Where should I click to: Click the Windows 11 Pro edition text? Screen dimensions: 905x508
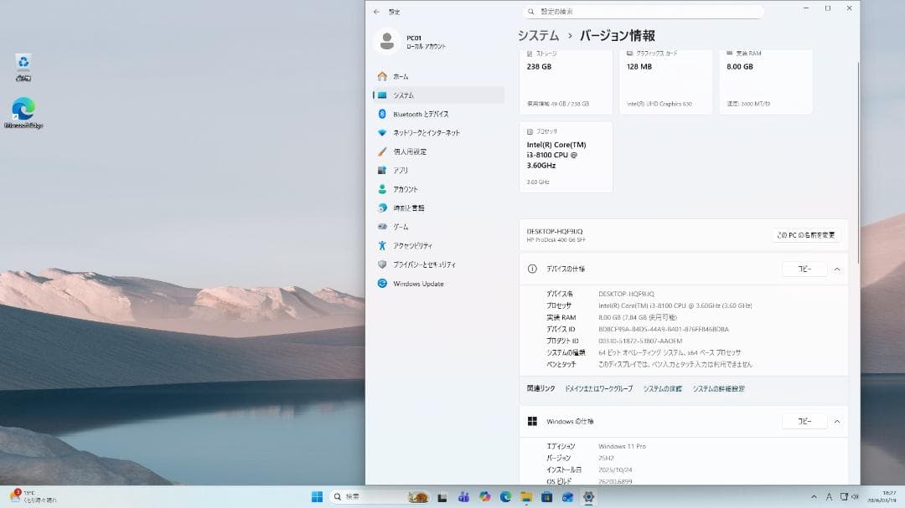[622, 446]
